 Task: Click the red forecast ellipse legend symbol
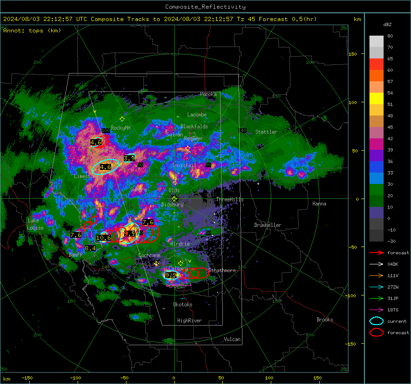tap(376, 332)
